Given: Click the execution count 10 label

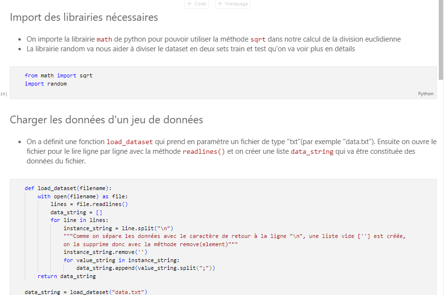Looking at the screenshot, I should tap(4, 94).
